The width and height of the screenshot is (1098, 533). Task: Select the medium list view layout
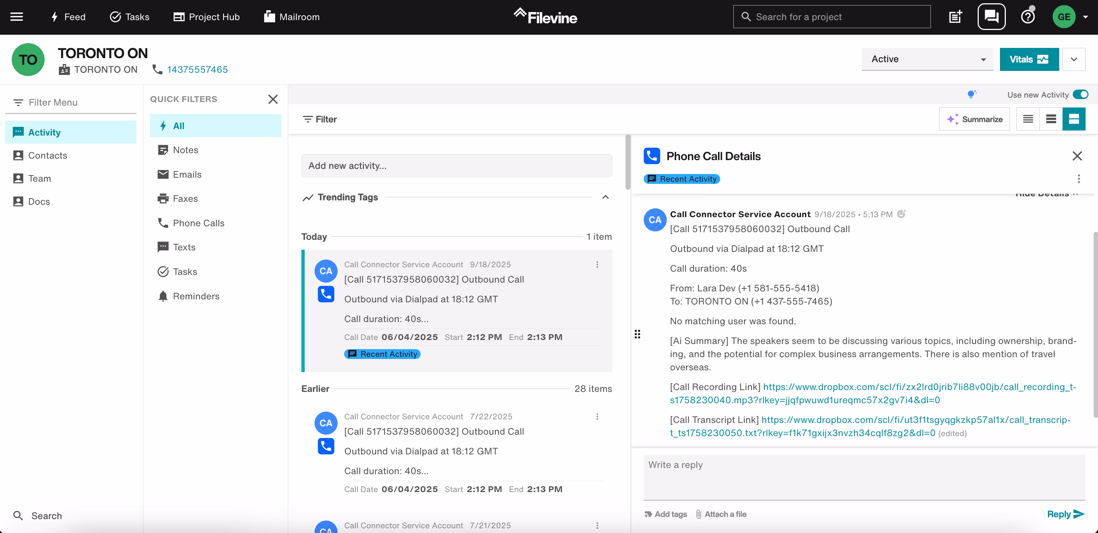point(1051,119)
